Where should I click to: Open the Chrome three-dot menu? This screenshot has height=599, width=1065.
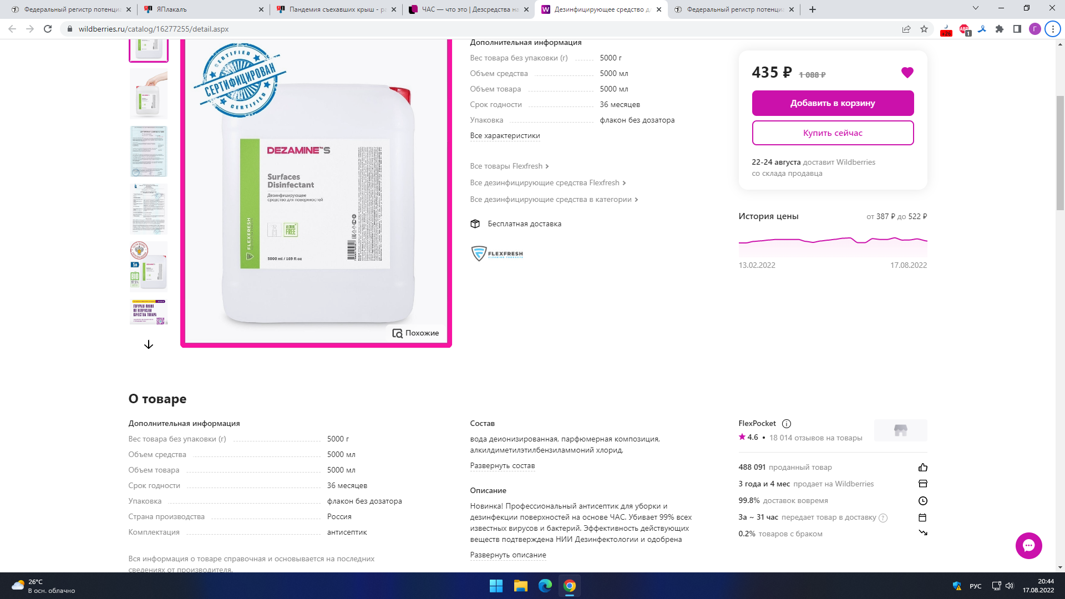coord(1053,29)
